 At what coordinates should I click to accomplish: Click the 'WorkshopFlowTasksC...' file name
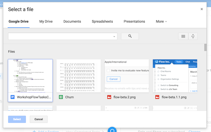coord(34,97)
